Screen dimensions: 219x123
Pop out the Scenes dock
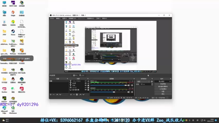click(x=67, y=79)
